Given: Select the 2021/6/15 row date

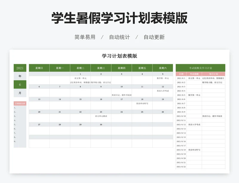Looking at the screenshot, I should 181,137.
